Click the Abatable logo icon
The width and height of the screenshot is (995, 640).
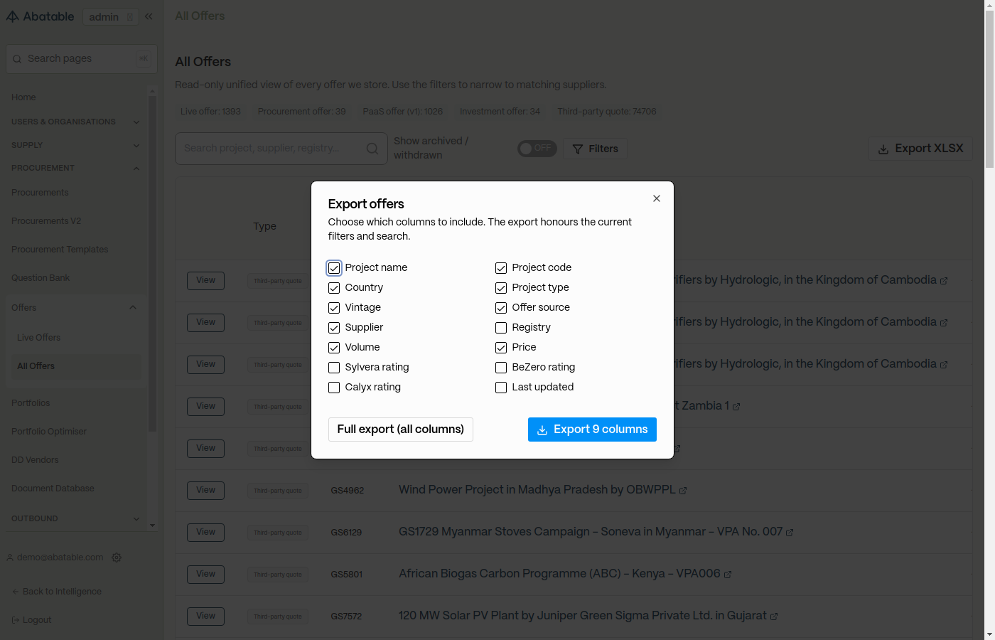[x=13, y=16]
